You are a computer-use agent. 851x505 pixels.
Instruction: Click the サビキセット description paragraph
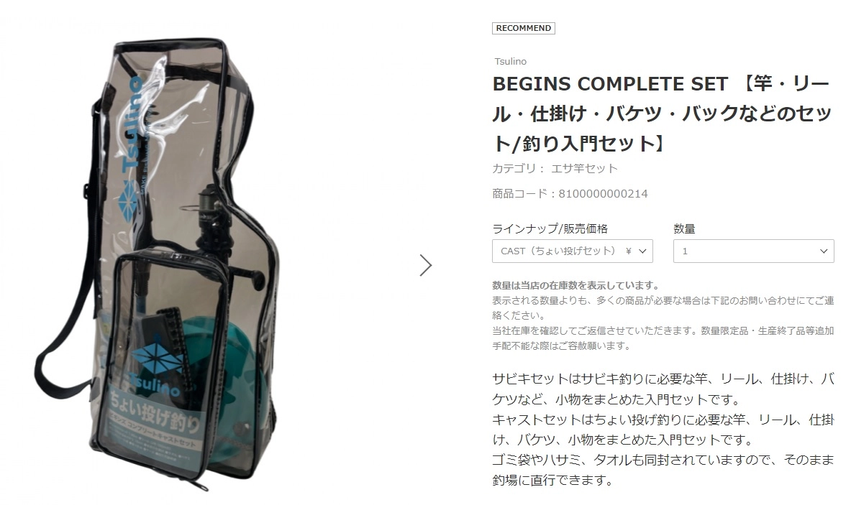pos(663,389)
